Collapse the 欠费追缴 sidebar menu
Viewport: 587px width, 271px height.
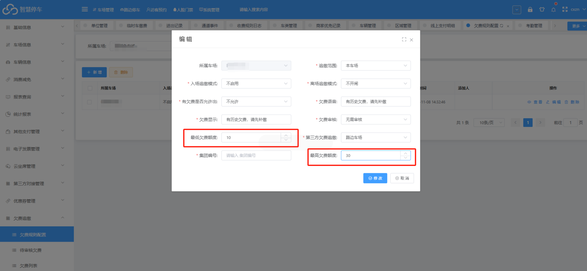[x=37, y=218]
